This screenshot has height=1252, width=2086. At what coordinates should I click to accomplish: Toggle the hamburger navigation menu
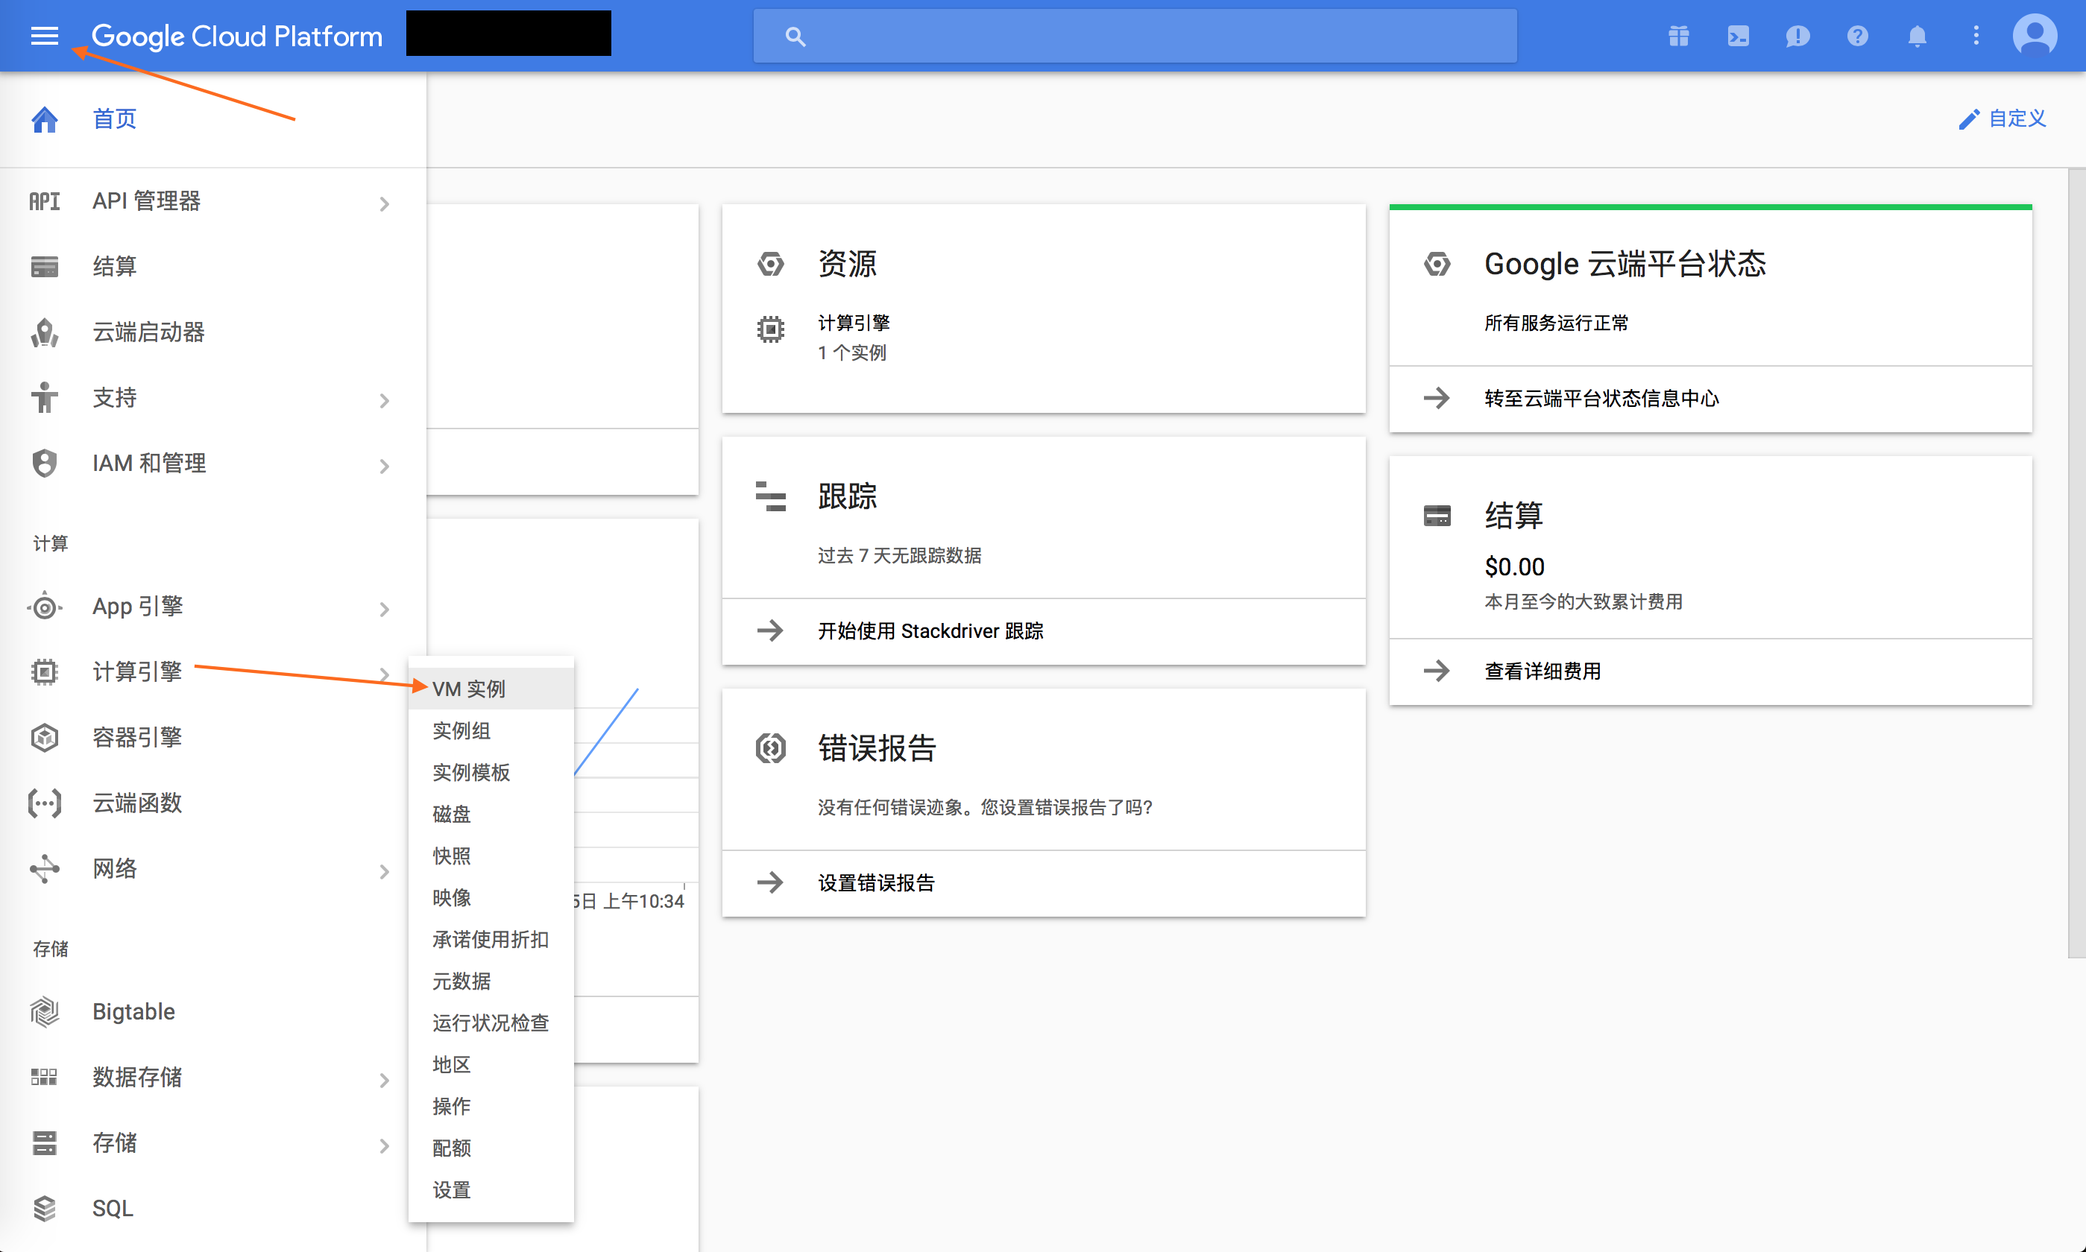[44, 36]
